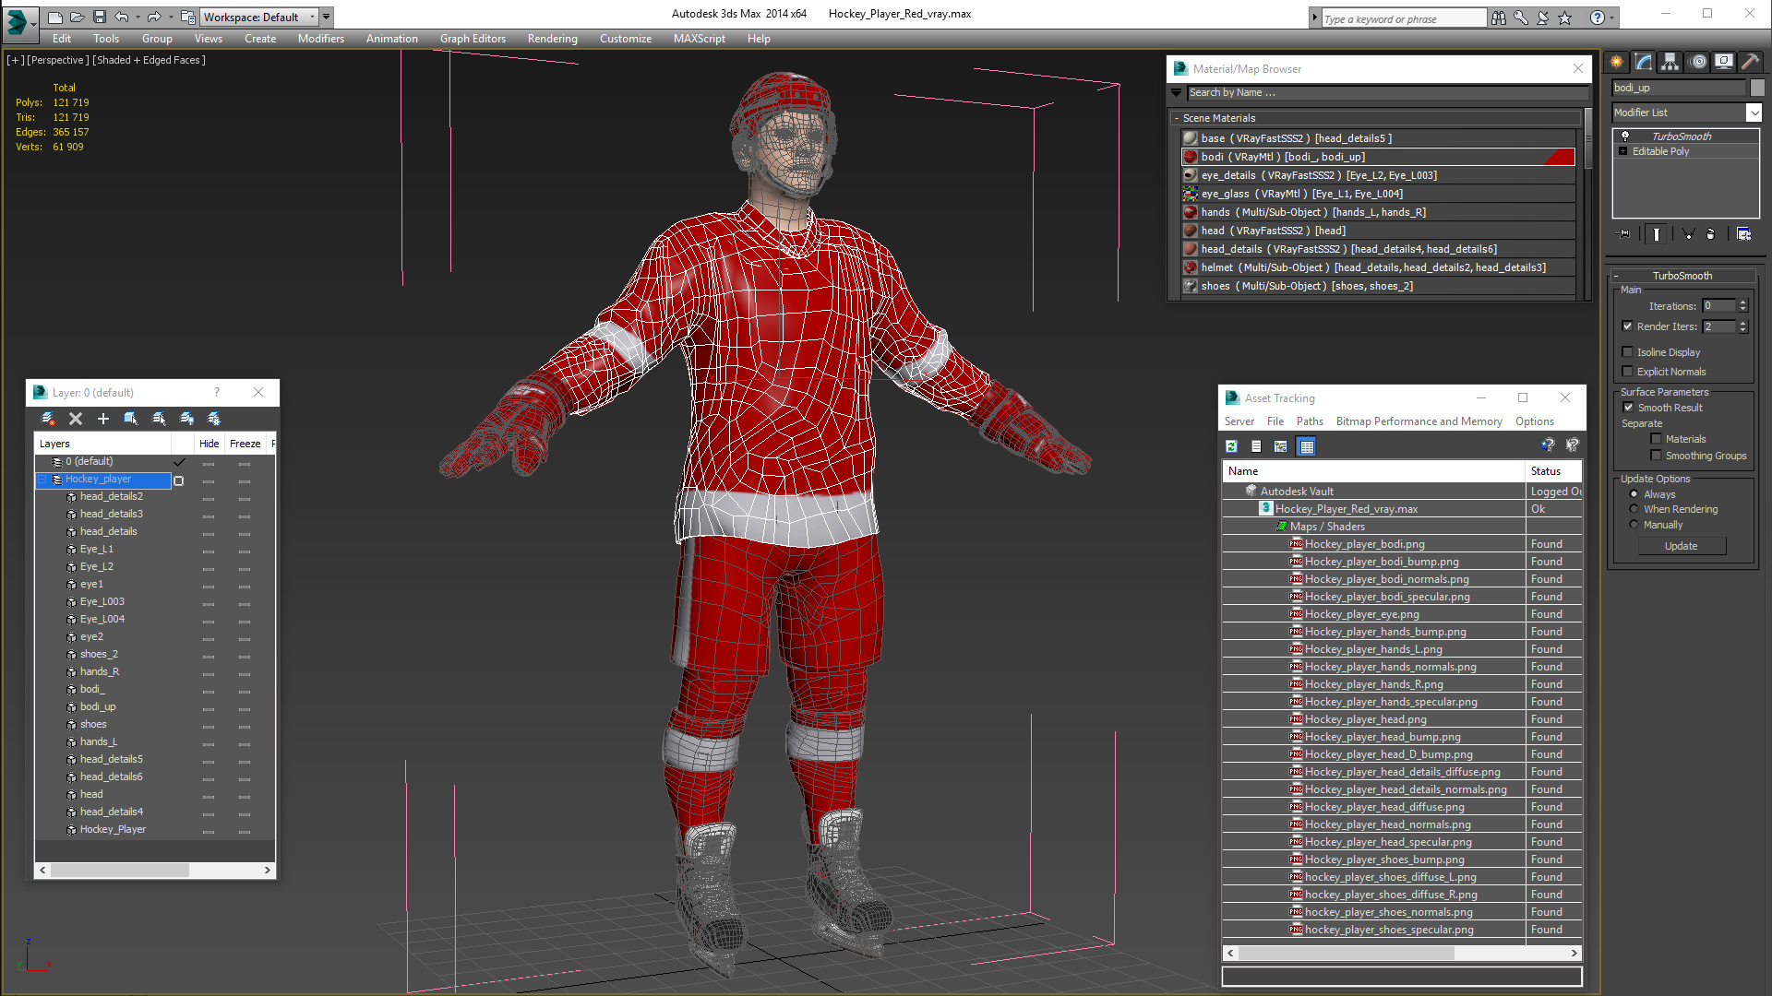The image size is (1772, 996).
Task: Click the Help question mark icon
Action: 1598,18
